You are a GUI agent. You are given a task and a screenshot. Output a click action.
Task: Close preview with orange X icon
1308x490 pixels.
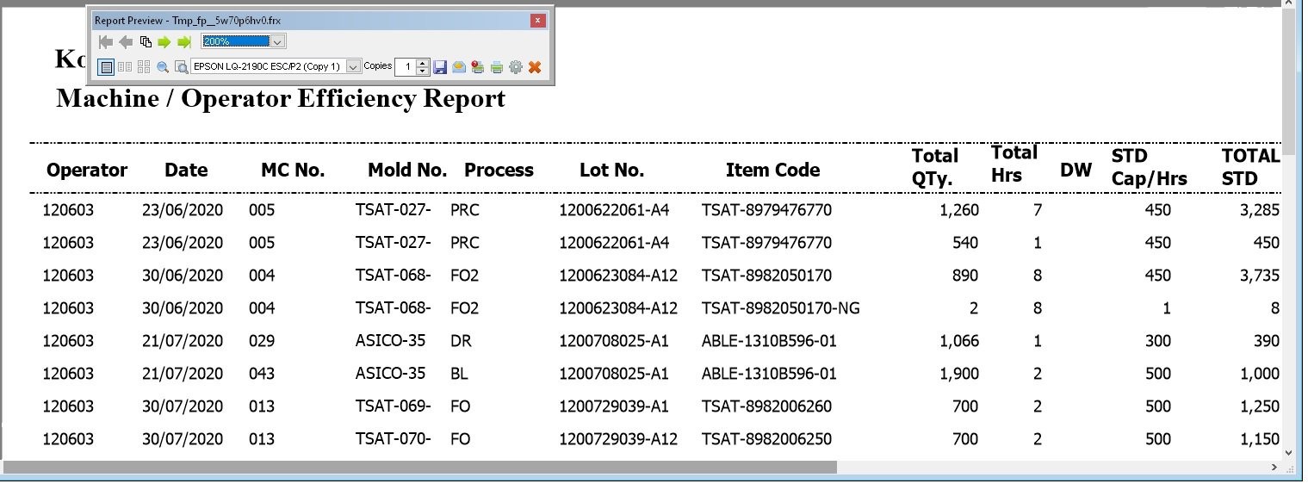pyautogui.click(x=535, y=67)
